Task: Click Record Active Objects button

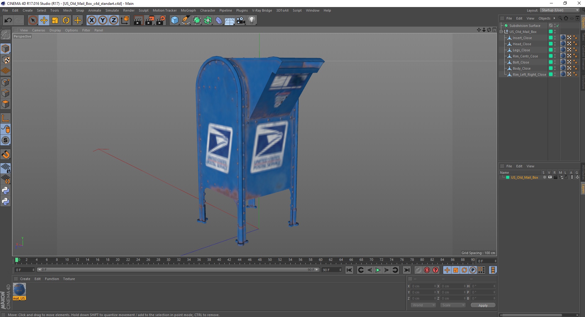Action: click(x=418, y=270)
